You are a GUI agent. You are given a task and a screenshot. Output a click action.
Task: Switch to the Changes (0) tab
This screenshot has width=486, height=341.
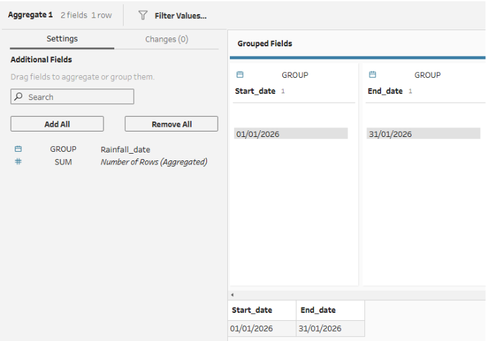coord(167,39)
